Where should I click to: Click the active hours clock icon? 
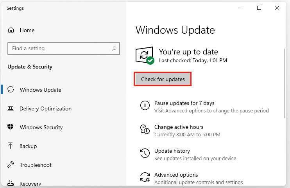(145, 129)
